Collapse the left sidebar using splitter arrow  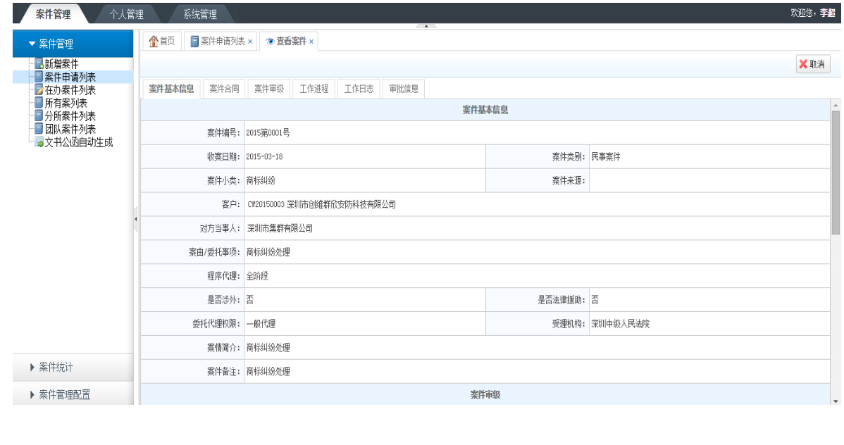tap(136, 219)
